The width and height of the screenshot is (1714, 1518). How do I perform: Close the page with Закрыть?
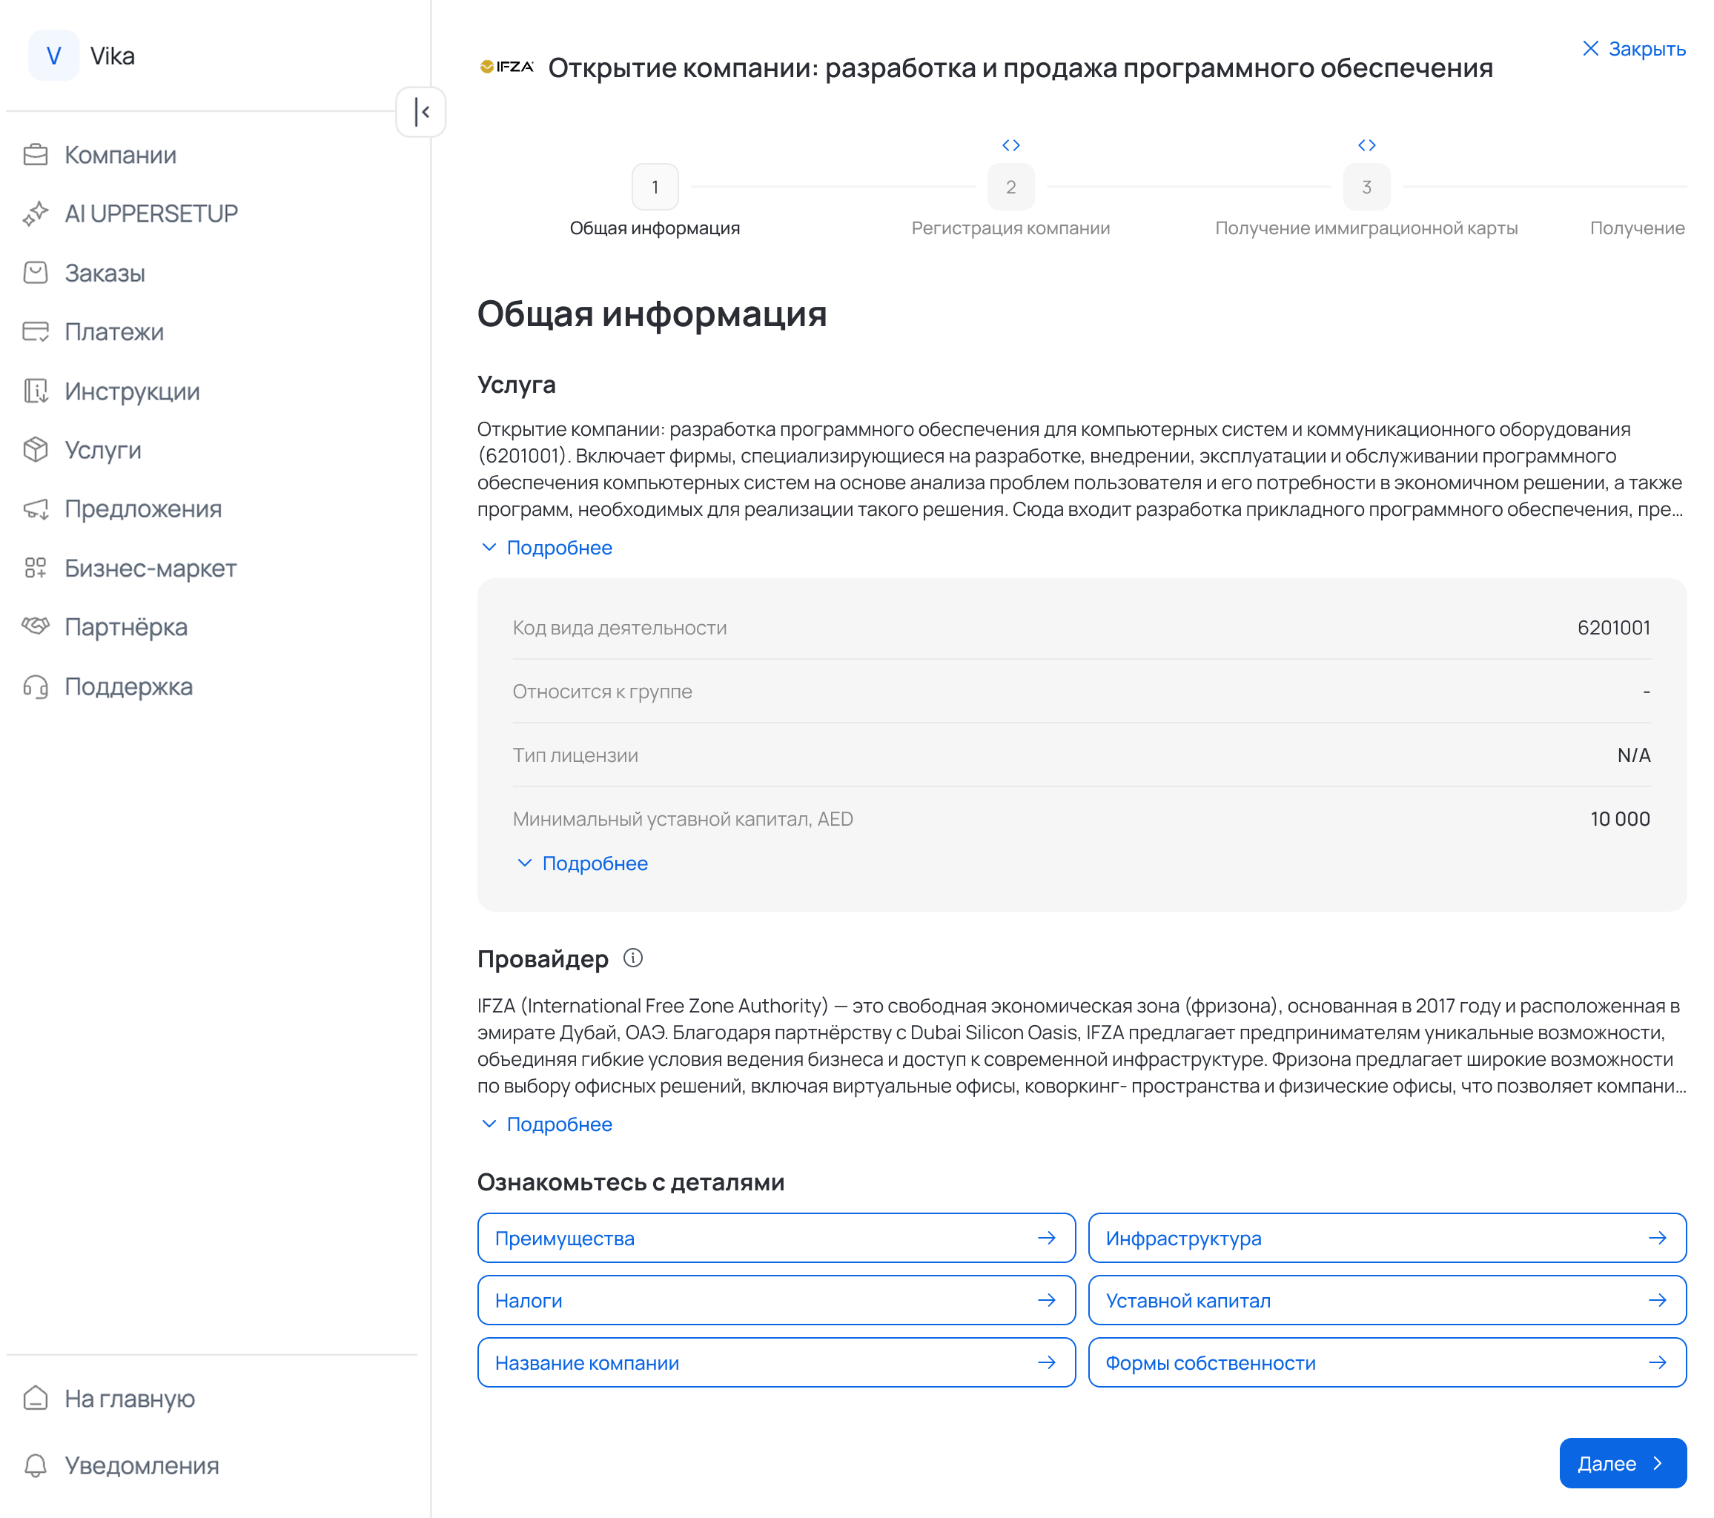click(1633, 49)
